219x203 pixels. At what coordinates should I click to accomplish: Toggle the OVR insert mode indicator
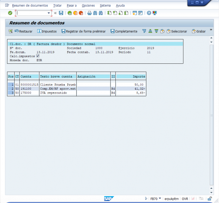point(185,199)
